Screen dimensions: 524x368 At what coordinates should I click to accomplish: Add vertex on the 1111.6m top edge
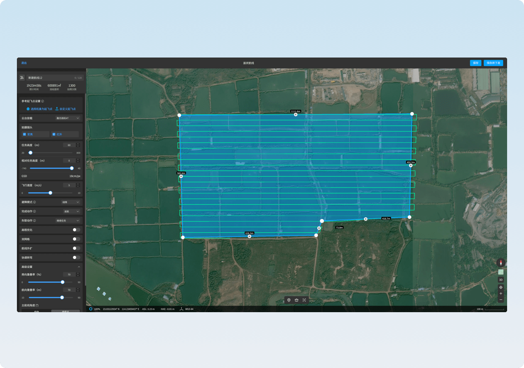point(296,115)
